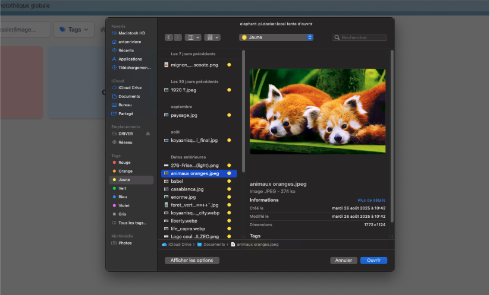Open the Plus de détails link
This screenshot has width=490, height=295.
point(371,200)
